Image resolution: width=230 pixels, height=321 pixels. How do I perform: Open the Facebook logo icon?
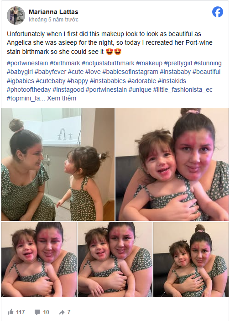218,12
